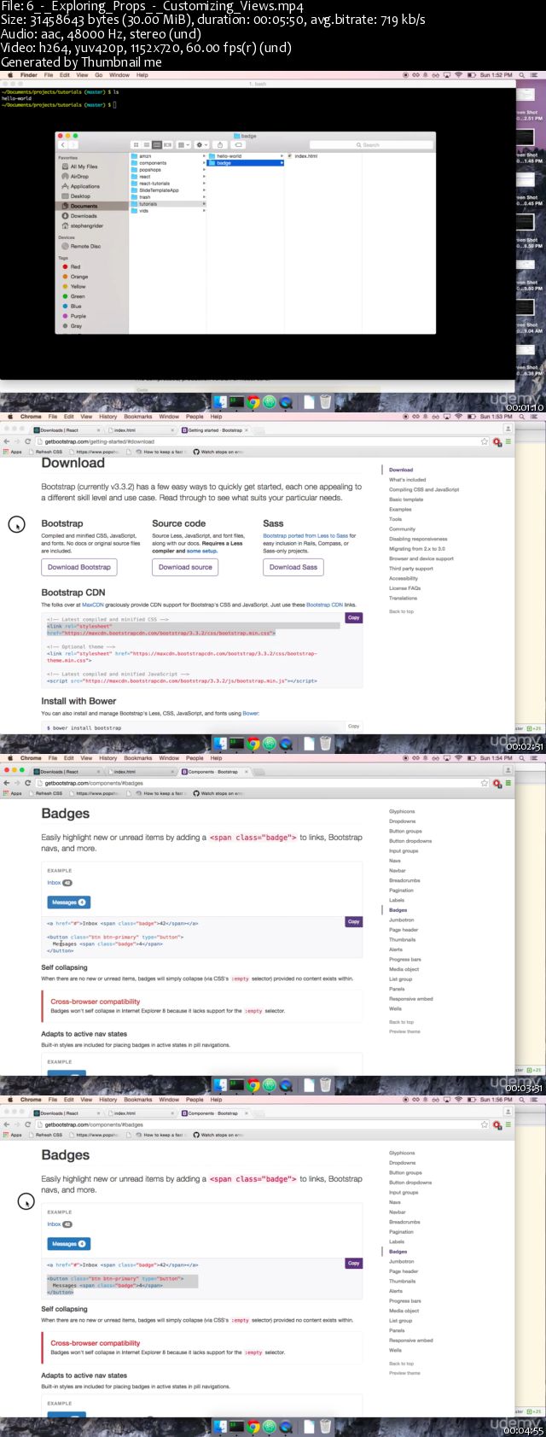Open Applications in Finder sidebar
The width and height of the screenshot is (546, 1437).
(x=84, y=186)
